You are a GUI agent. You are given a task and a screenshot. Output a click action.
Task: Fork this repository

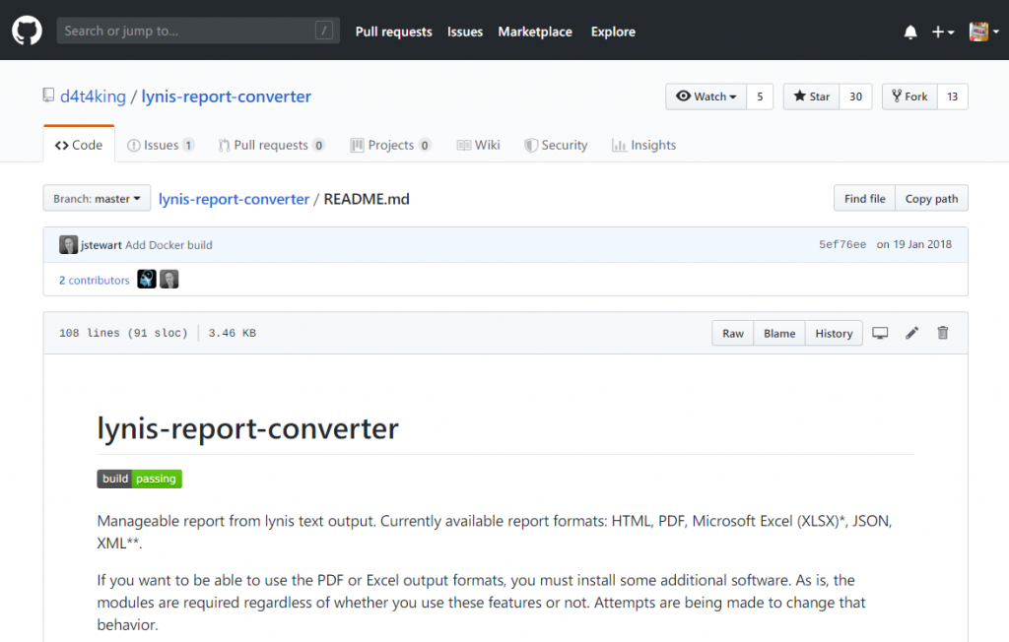pyautogui.click(x=909, y=96)
